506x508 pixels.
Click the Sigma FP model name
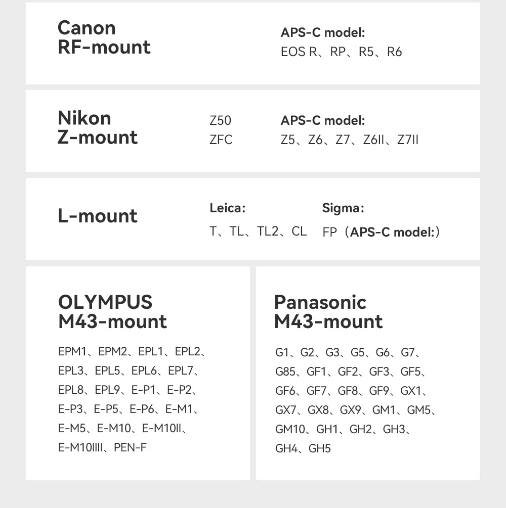(329, 233)
